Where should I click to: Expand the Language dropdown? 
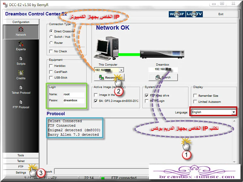click(x=234, y=112)
